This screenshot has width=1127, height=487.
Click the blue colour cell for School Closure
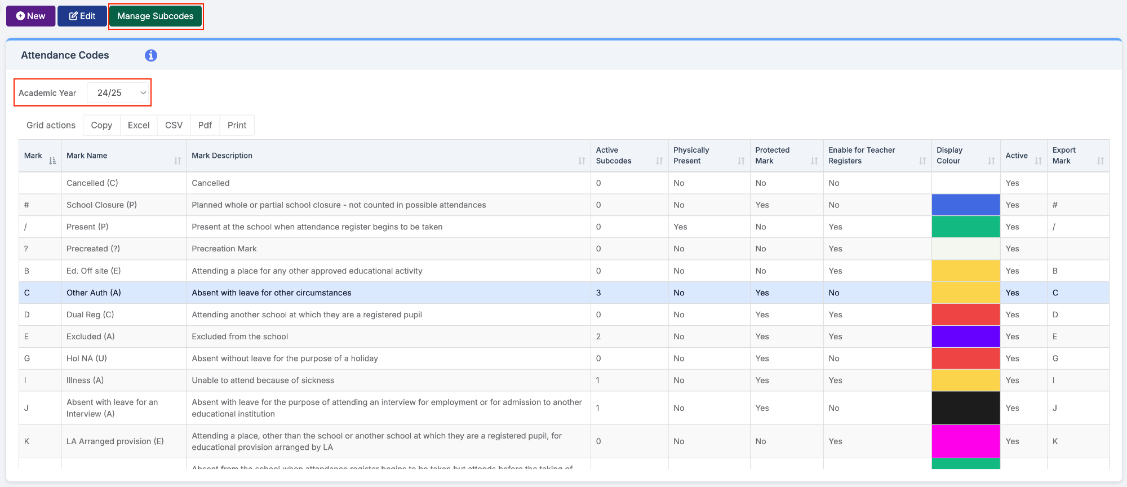click(x=966, y=205)
